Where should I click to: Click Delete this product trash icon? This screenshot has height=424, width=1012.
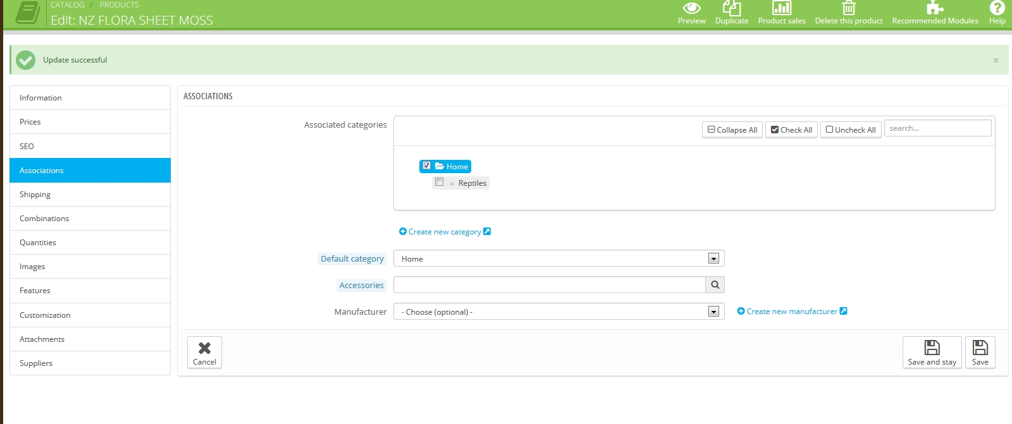[849, 8]
